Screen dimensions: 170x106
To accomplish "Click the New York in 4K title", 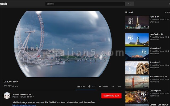I will pyautogui.click(x=156, y=34).
